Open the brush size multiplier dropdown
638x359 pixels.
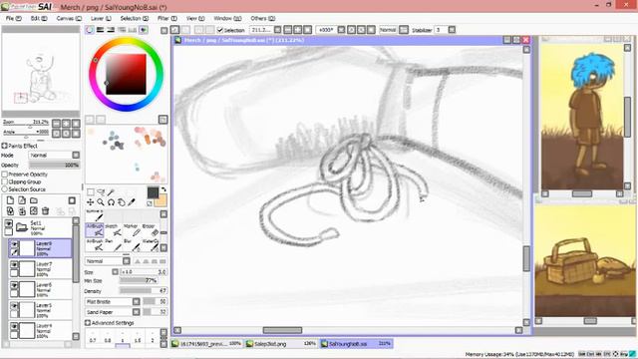[115, 272]
